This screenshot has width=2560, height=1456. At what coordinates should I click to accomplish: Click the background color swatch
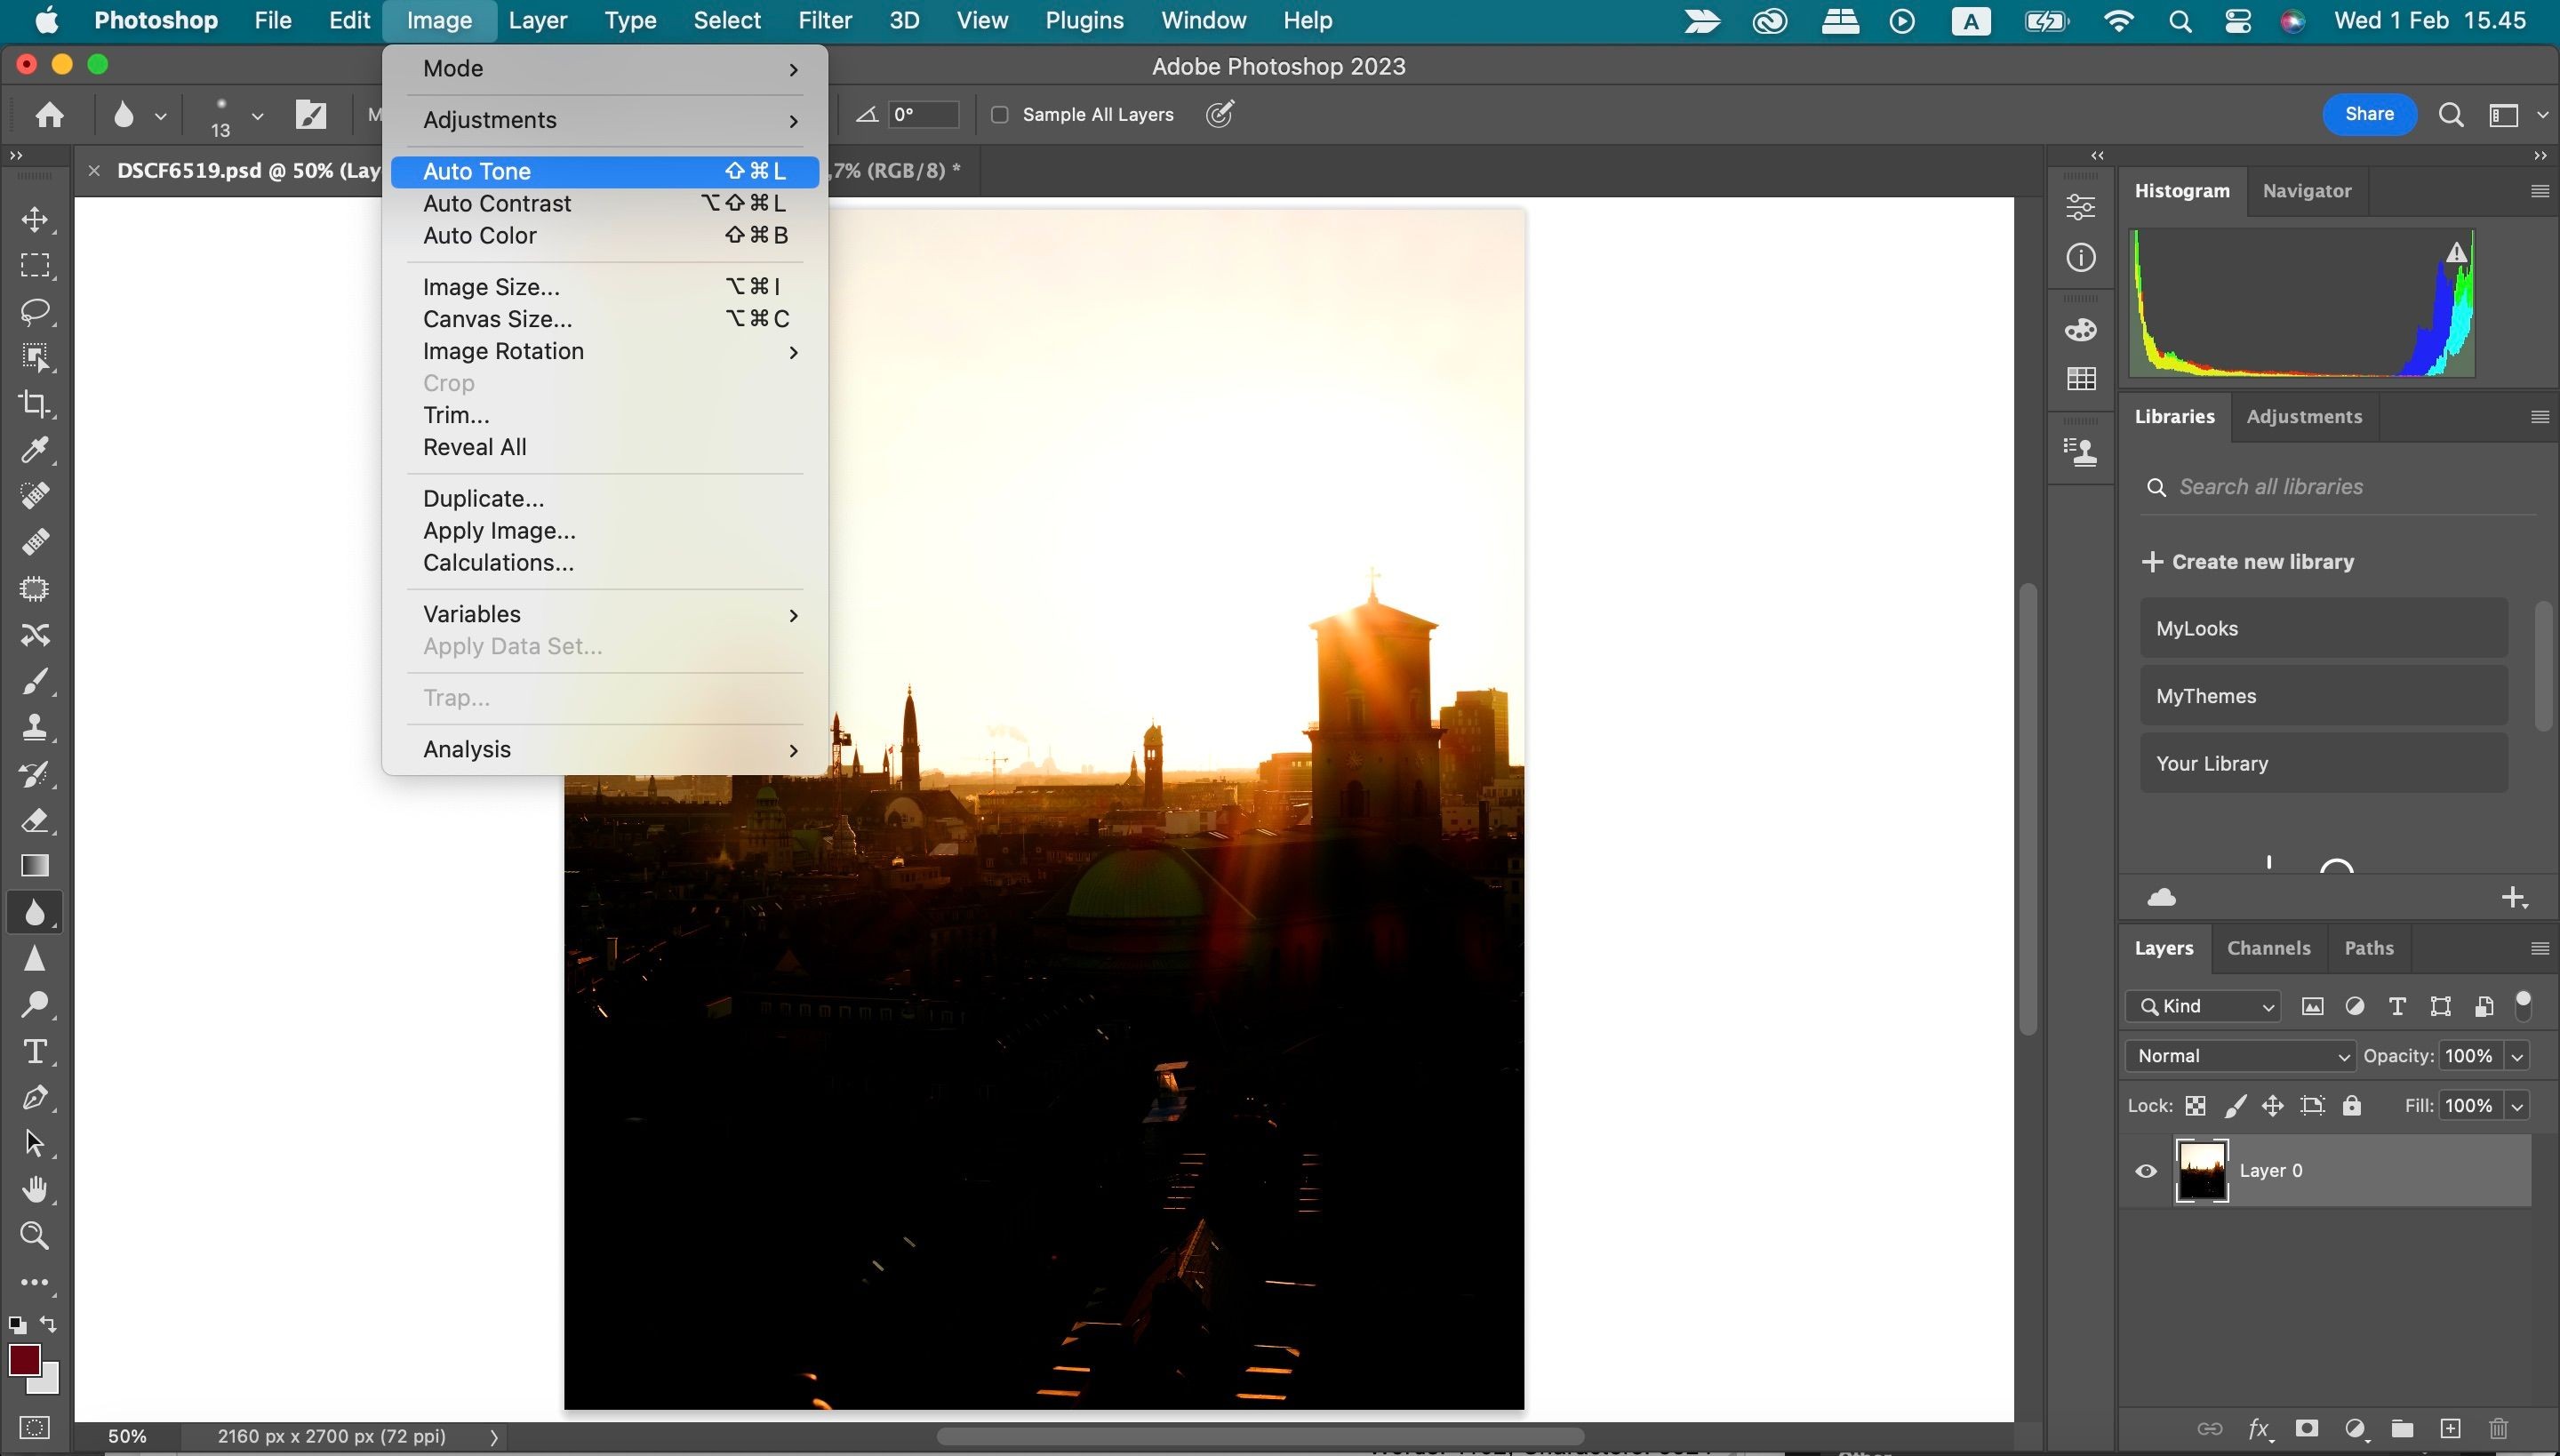[49, 1383]
